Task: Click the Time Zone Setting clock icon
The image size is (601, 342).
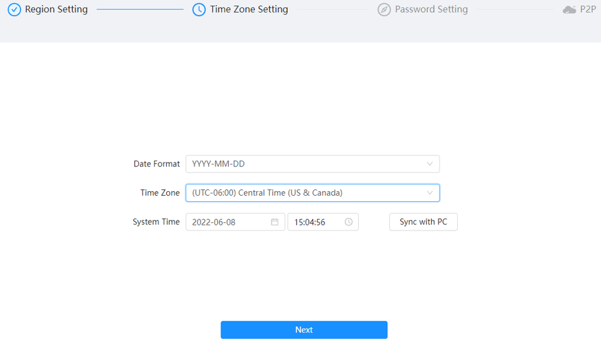Action: click(x=199, y=9)
